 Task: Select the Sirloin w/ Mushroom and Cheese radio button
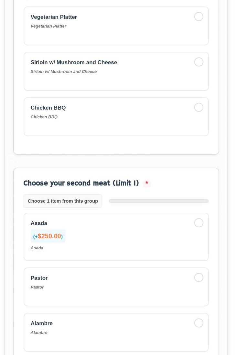pyautogui.click(x=199, y=62)
